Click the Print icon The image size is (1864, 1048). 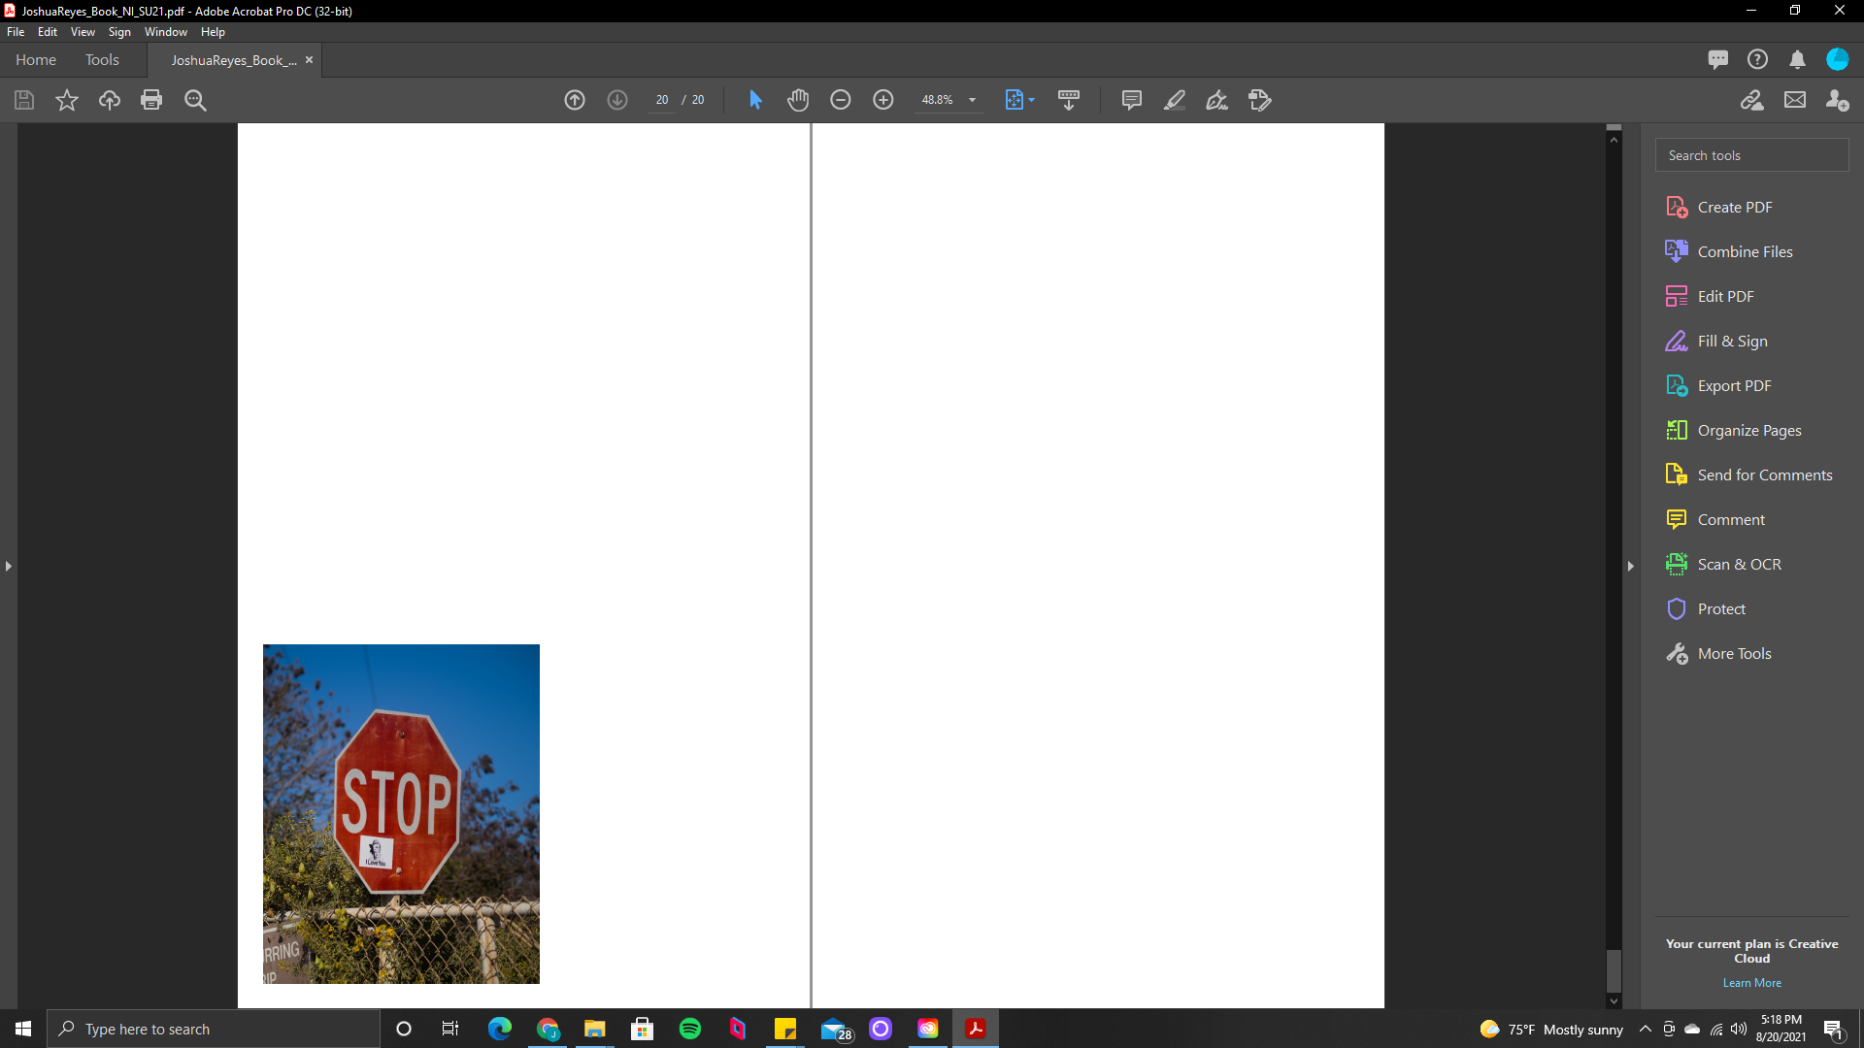pyautogui.click(x=151, y=100)
